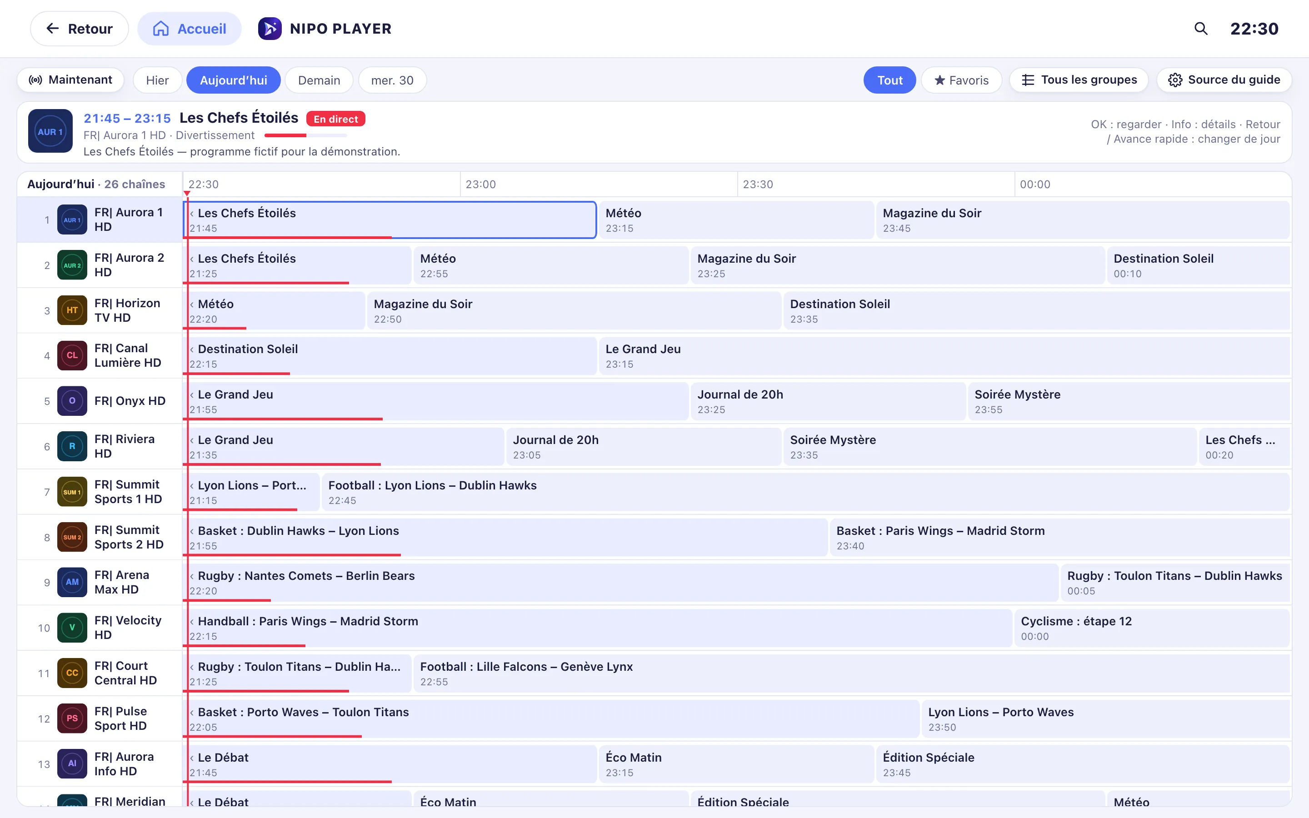Click the Nipo Player logo icon

click(x=270, y=29)
